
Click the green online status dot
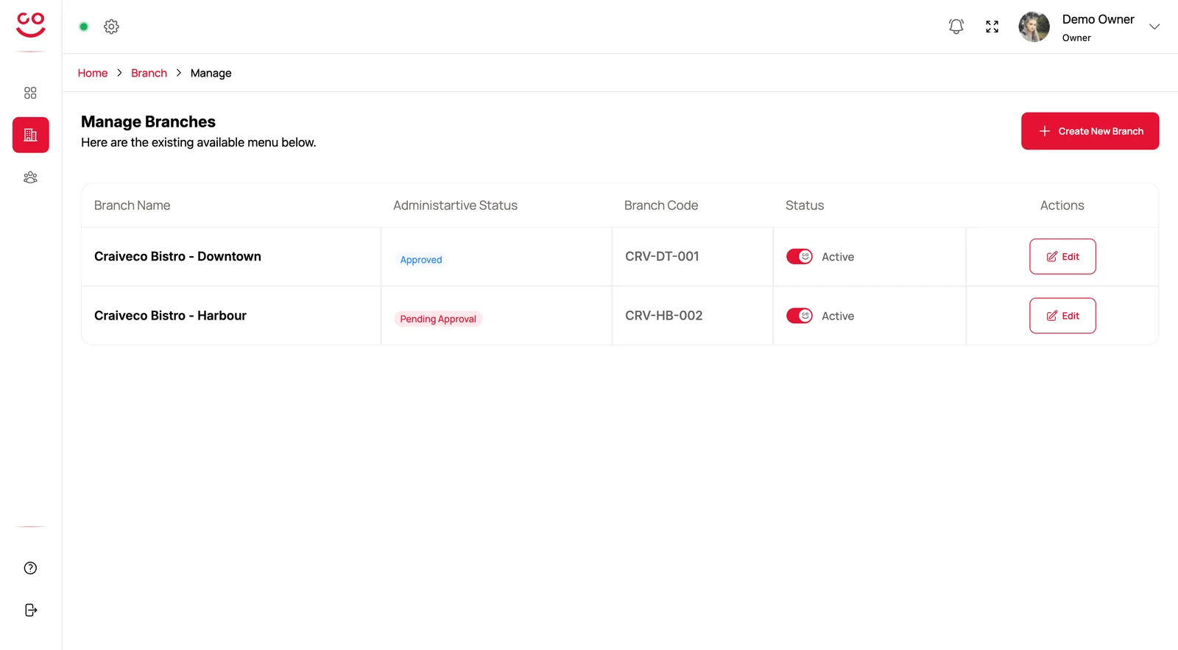84,27
